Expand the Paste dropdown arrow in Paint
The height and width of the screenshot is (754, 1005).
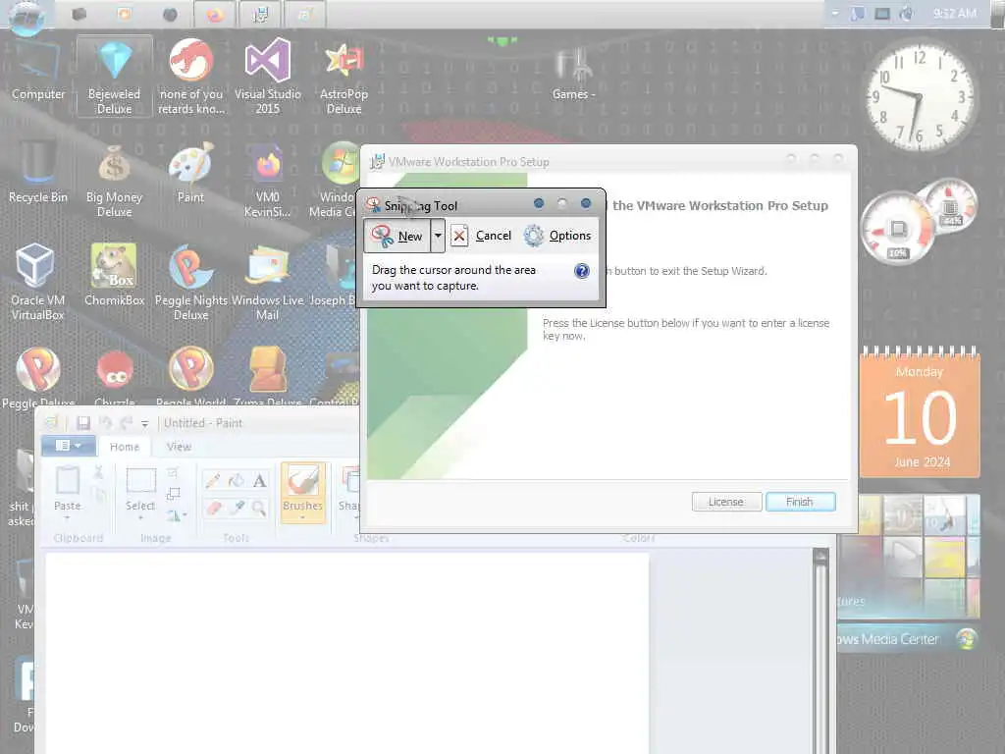point(68,516)
